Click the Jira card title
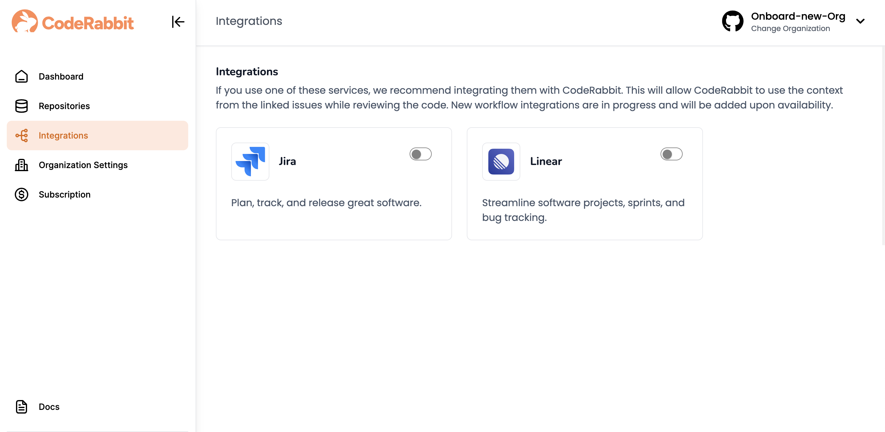 coord(287,161)
